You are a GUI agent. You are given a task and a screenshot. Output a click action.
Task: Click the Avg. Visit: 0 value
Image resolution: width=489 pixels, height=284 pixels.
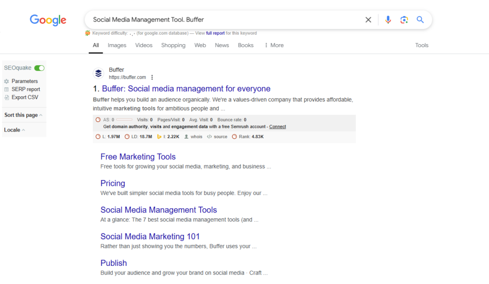[x=201, y=120]
